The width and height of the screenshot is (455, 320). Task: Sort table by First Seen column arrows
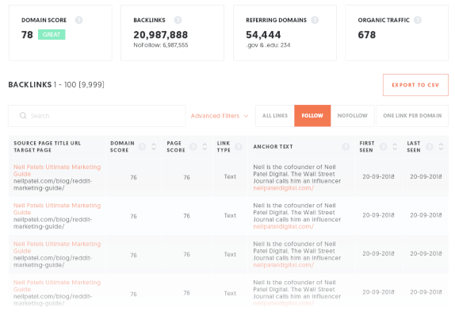pyautogui.click(x=395, y=147)
